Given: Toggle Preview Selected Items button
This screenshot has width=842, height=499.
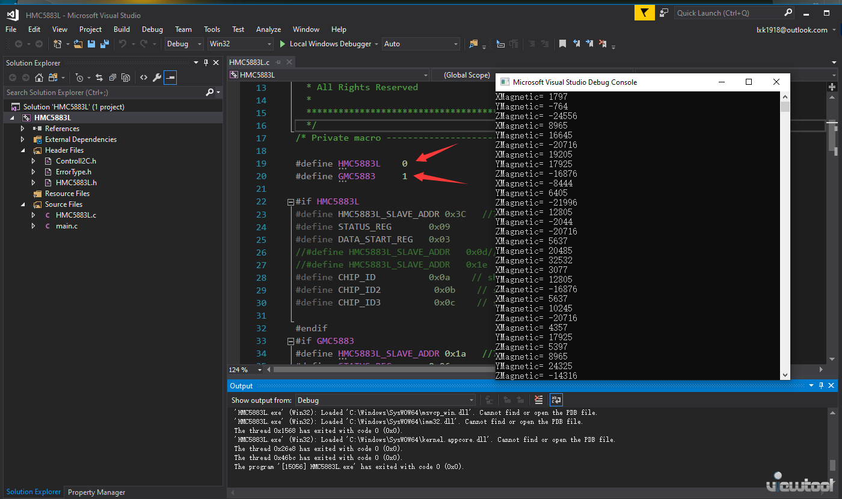Looking at the screenshot, I should click(170, 78).
